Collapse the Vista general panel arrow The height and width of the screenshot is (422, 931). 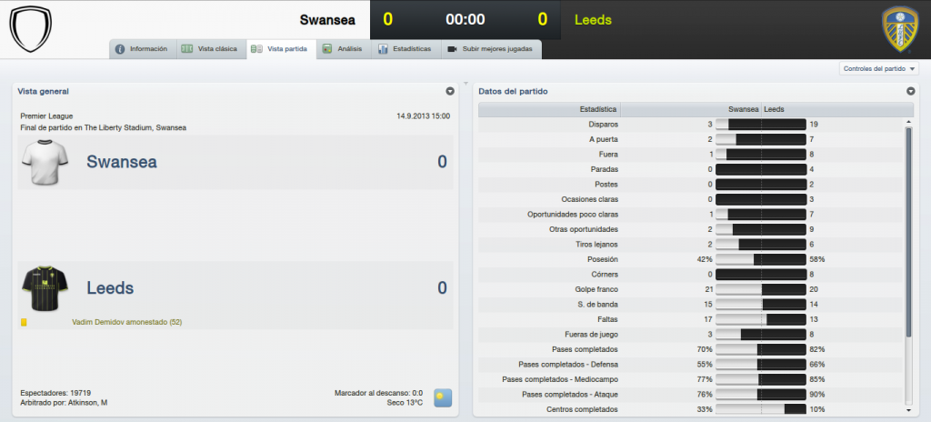pos(450,92)
